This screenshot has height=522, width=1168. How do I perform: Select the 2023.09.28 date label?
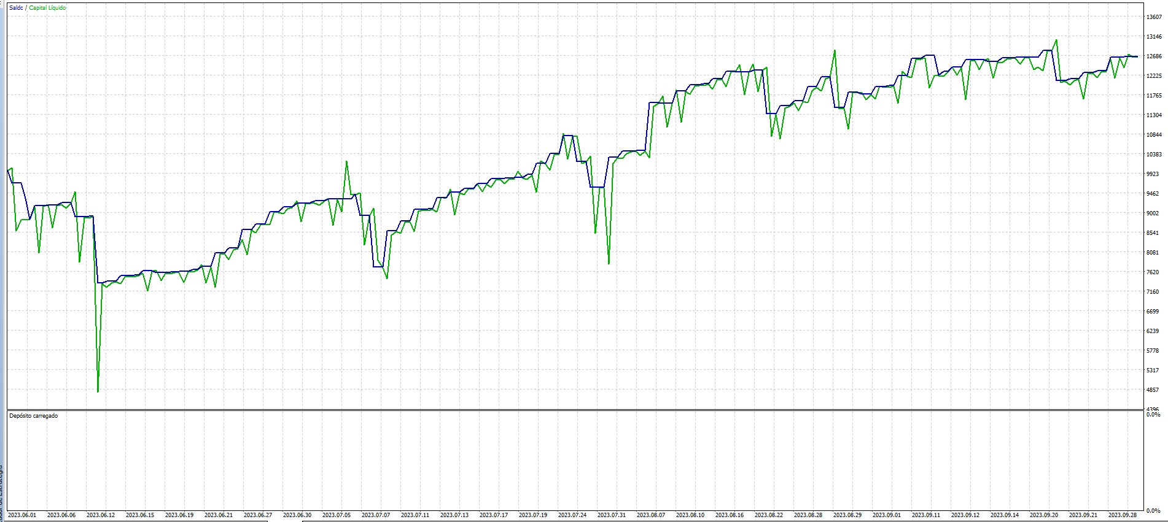[1123, 515]
